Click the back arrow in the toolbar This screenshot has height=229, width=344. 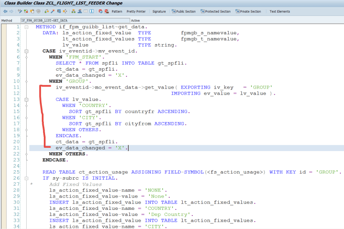click(x=5, y=11)
